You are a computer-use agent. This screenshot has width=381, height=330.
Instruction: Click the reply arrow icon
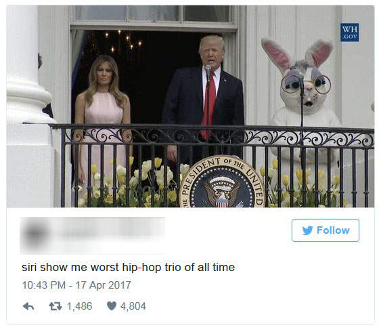[x=28, y=306]
